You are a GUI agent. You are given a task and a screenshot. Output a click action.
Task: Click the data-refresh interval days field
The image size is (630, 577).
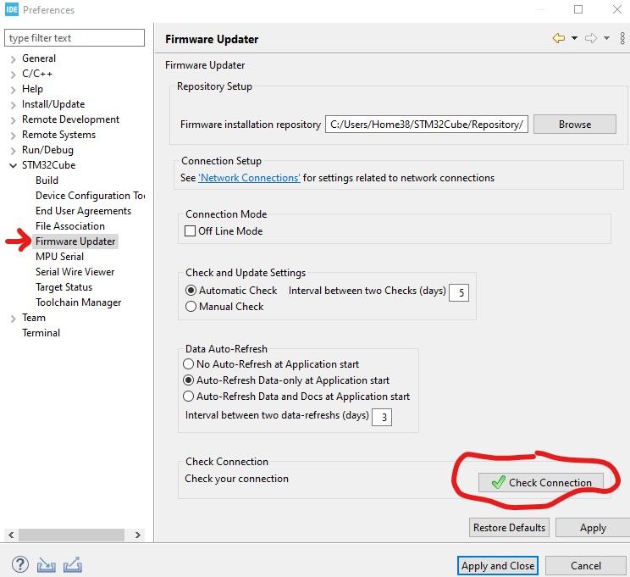pos(382,417)
